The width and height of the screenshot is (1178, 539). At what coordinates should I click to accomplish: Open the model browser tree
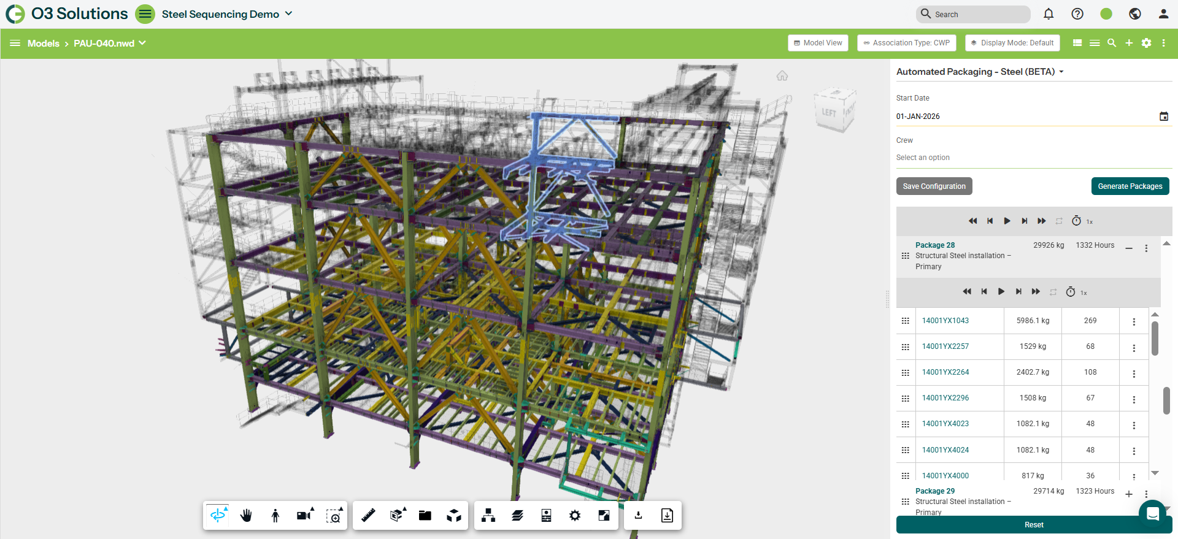(488, 516)
